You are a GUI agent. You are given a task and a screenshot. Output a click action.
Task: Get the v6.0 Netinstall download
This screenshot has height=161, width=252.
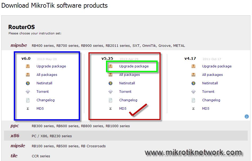44,83
